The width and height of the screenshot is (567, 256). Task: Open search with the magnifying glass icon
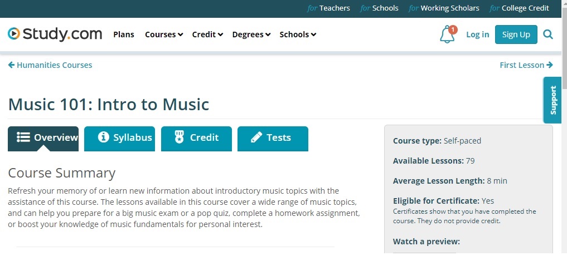tap(548, 35)
